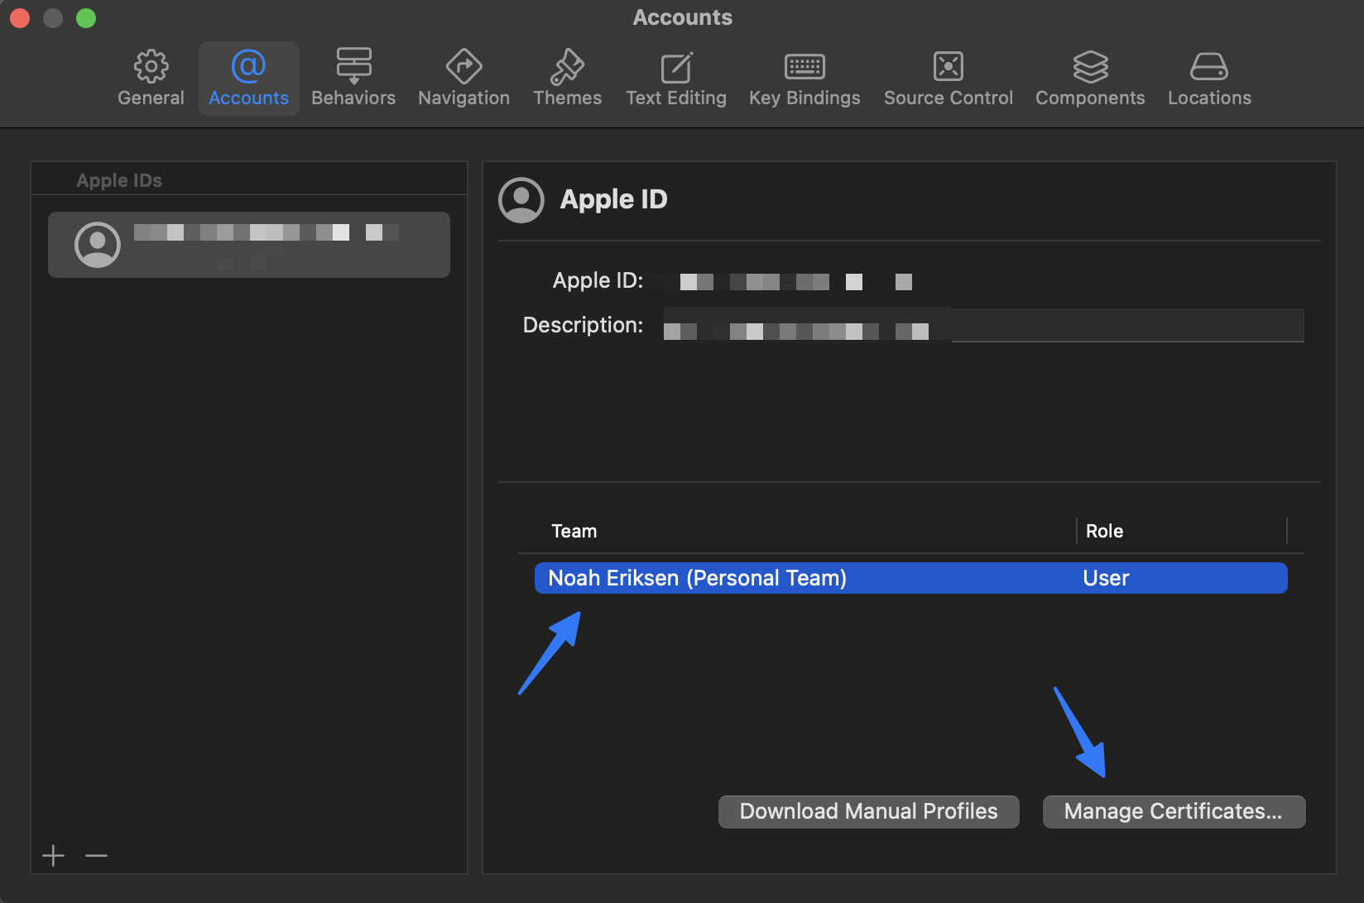Click the Description input field
The width and height of the screenshot is (1364, 903).
click(983, 325)
